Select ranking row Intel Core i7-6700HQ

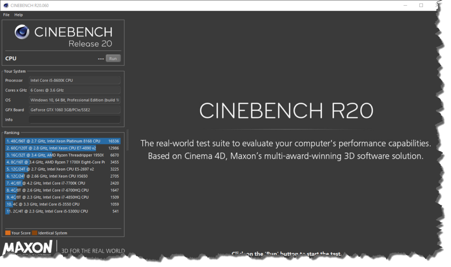(63, 190)
